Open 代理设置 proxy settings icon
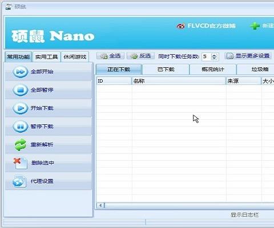Viewport: 274px width, 228px height. coord(19,181)
